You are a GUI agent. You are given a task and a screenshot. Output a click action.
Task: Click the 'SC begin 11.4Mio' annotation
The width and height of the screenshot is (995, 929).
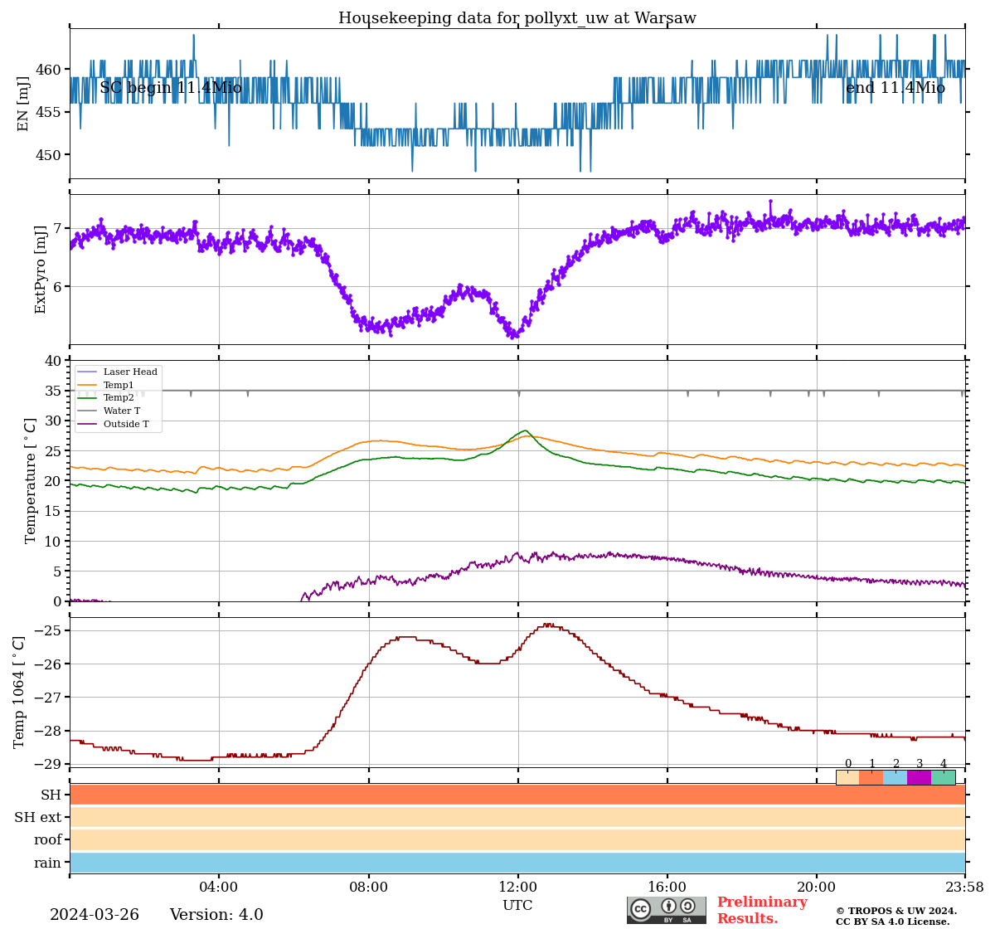click(x=171, y=88)
